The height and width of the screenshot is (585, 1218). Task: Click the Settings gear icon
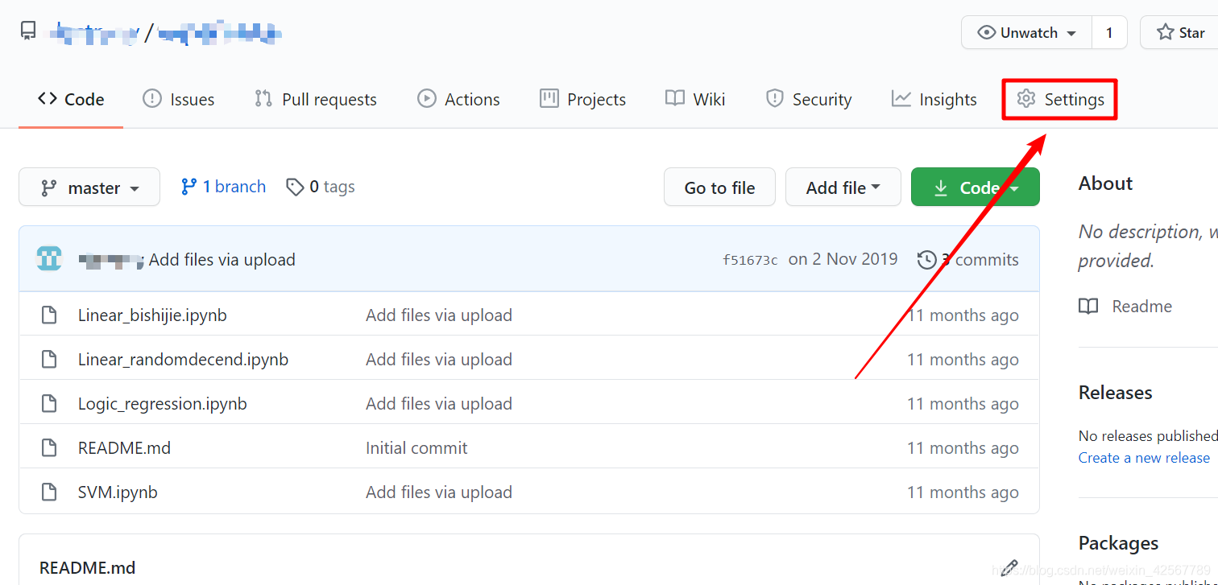(1025, 98)
